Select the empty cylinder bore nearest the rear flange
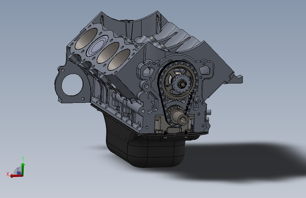306x198 pixels. [x=86, y=39]
